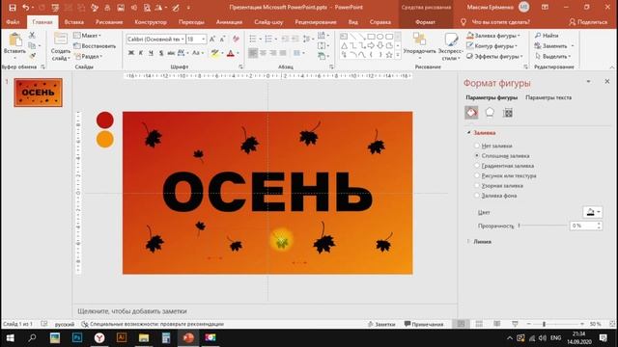
Task: Open Photoshop from the taskbar
Action: (x=77, y=337)
